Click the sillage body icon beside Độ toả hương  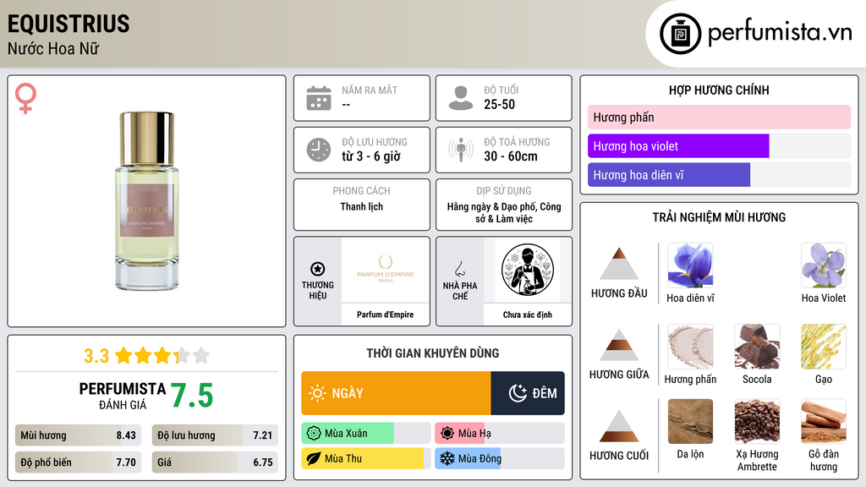click(x=461, y=150)
